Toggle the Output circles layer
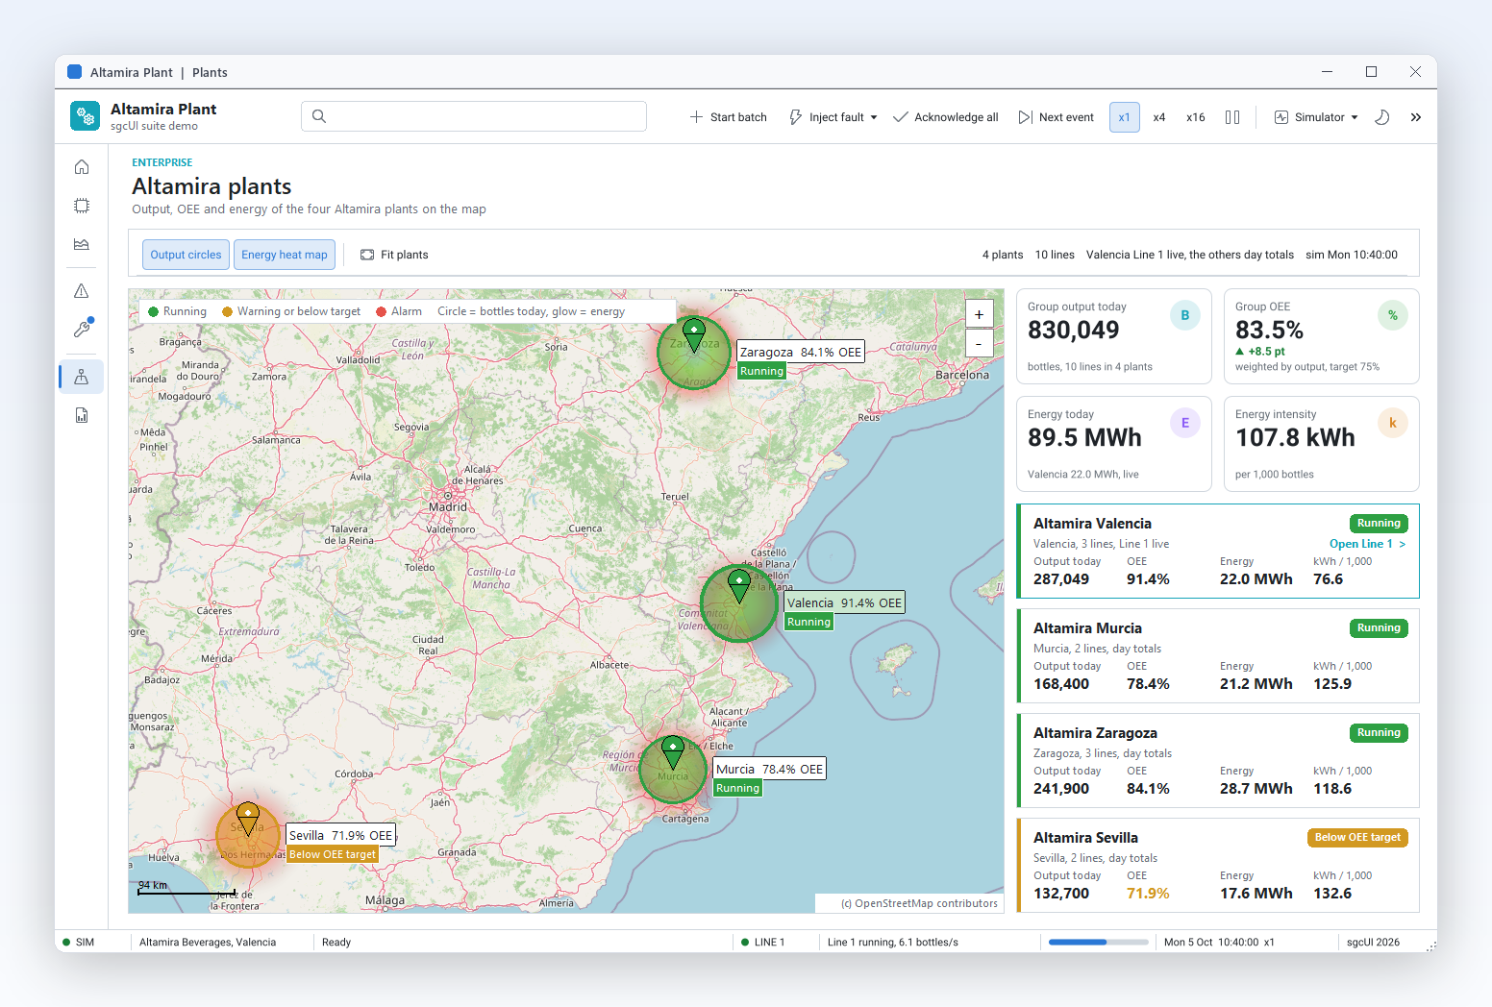Viewport: 1492px width, 1007px height. pyautogui.click(x=186, y=255)
